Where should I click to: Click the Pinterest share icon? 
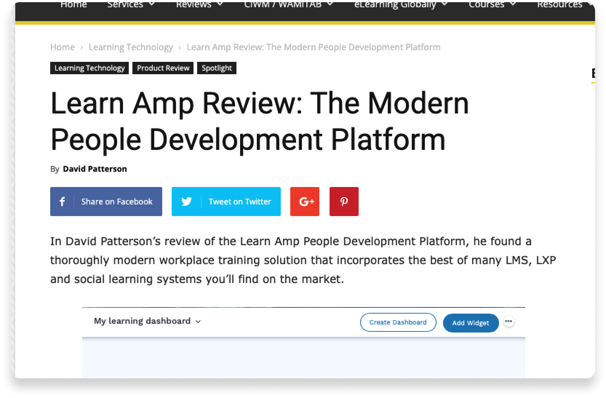(x=344, y=202)
